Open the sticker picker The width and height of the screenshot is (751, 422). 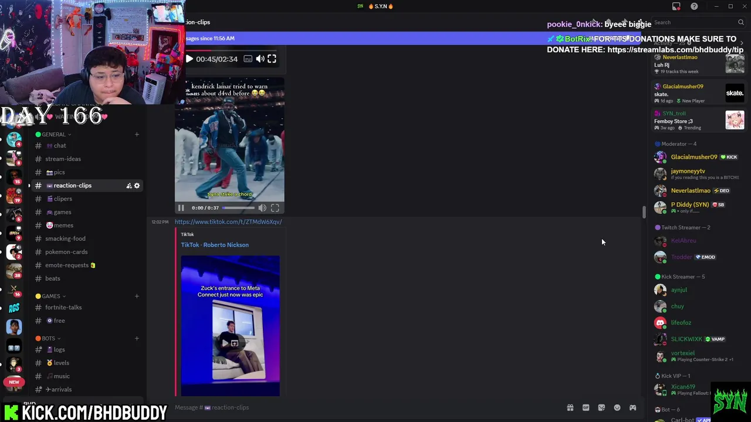point(601,407)
